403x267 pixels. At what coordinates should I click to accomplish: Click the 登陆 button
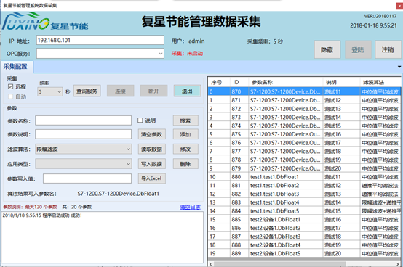[358, 49]
